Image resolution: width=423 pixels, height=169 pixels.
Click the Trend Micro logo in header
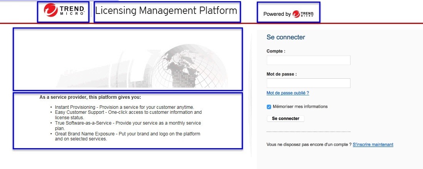point(63,12)
